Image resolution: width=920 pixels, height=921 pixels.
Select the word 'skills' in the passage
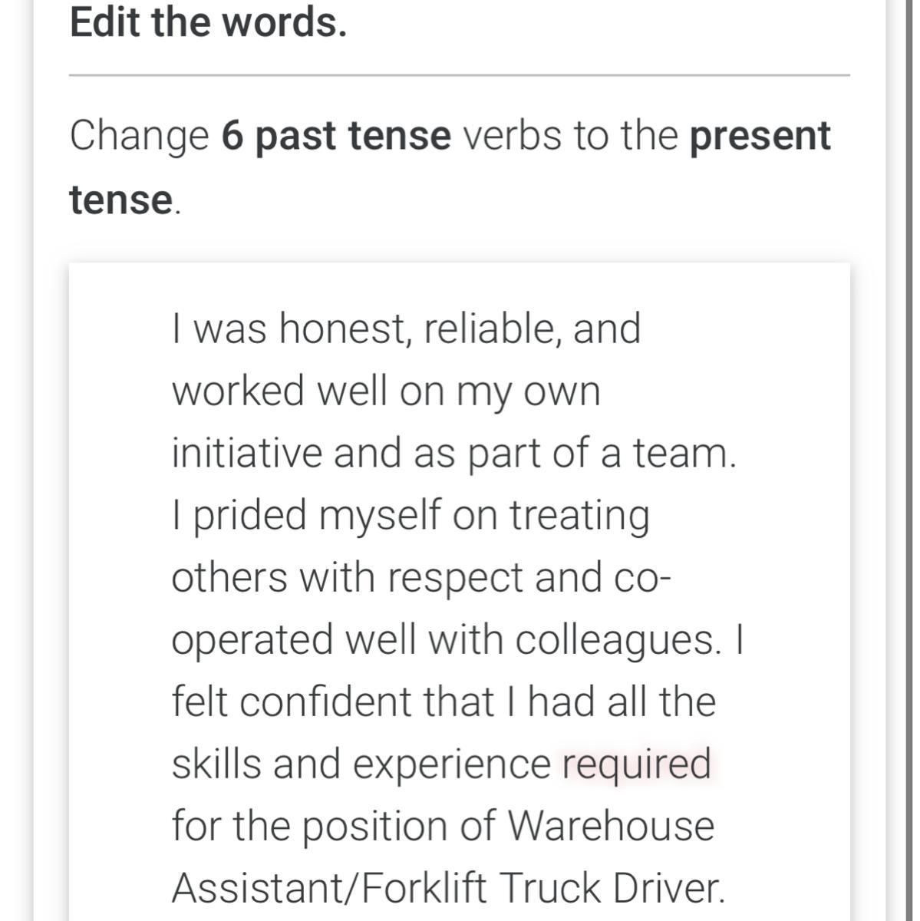[x=216, y=764]
